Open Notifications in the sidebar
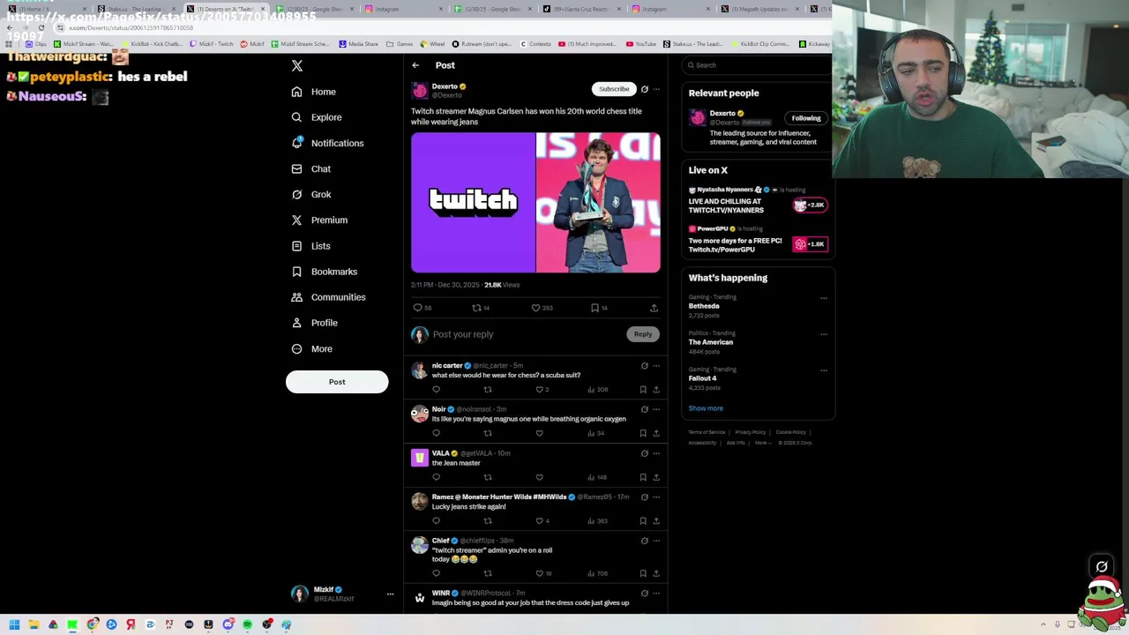1129x635 pixels. pyautogui.click(x=327, y=143)
